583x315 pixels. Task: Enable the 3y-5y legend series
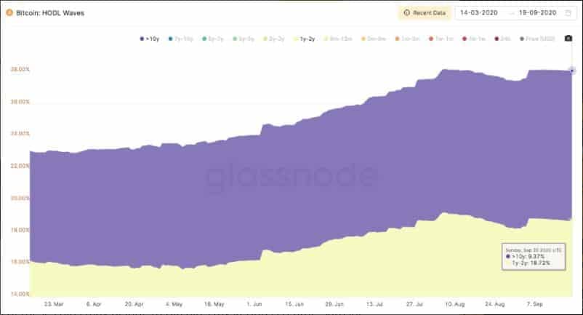coord(244,39)
